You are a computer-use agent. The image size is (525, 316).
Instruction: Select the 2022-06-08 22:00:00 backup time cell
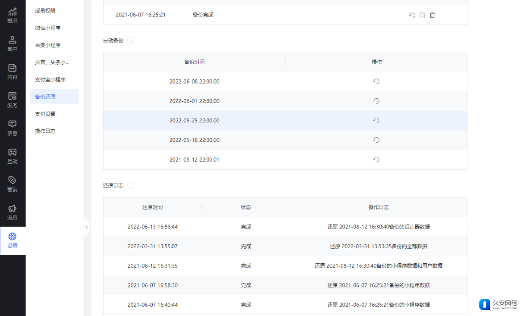click(x=195, y=81)
